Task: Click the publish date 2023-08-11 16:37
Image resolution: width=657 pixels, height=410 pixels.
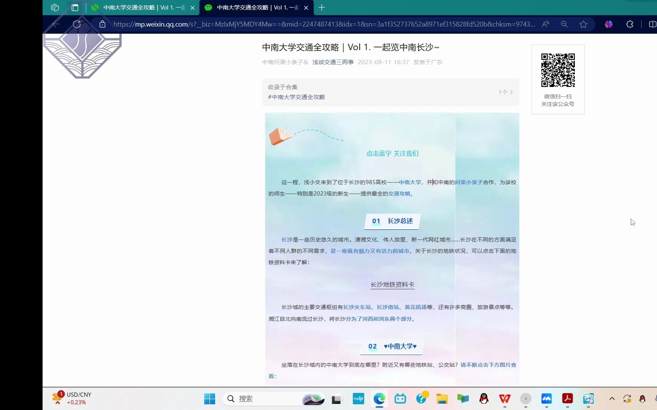Action: [x=383, y=62]
